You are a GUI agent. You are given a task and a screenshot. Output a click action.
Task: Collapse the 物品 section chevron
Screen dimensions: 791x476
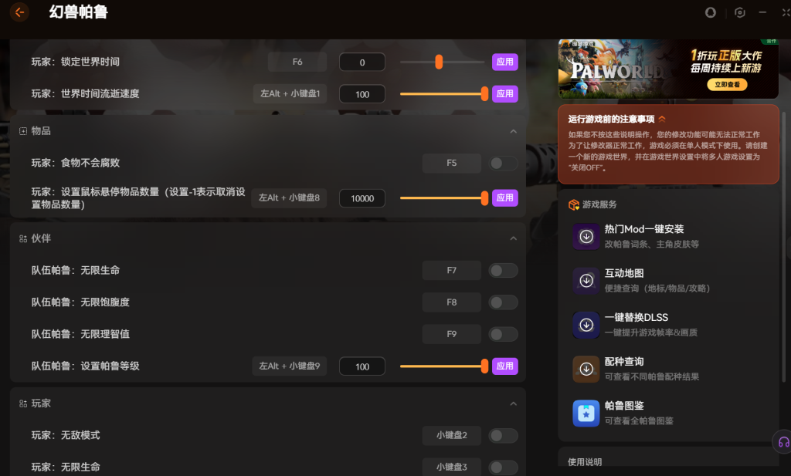pyautogui.click(x=514, y=131)
